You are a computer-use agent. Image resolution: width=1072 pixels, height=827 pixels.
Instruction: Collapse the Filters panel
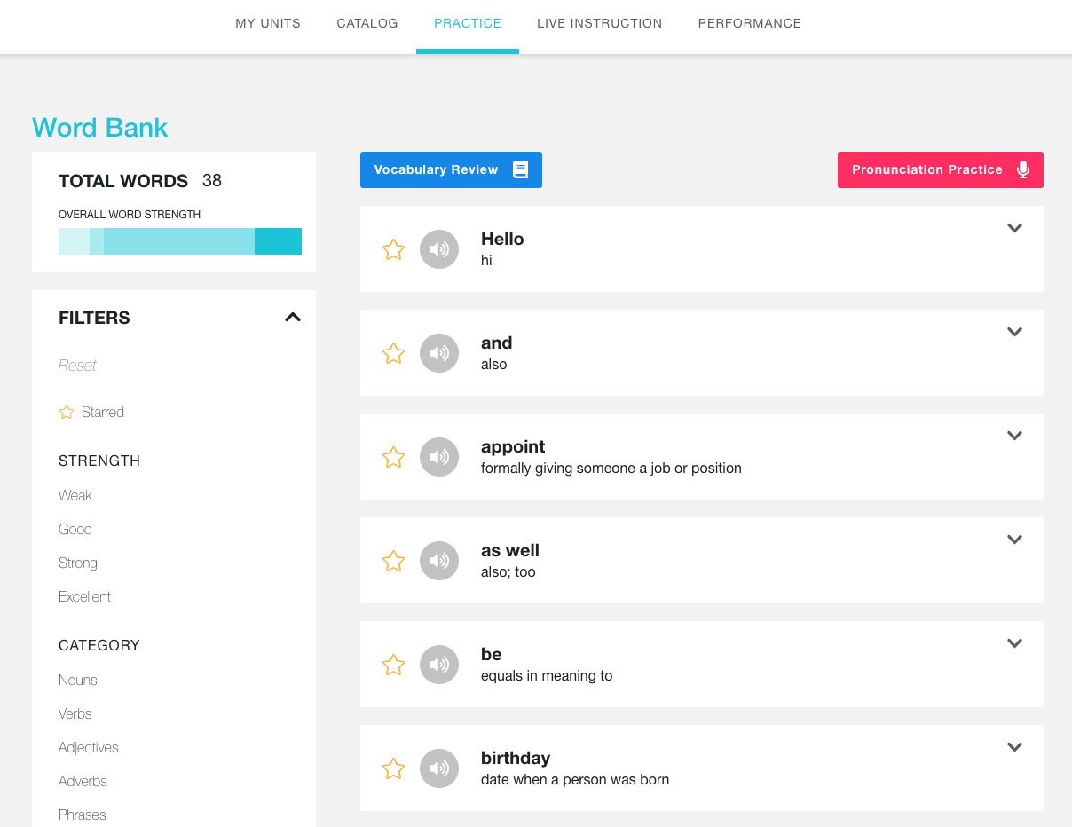click(x=293, y=317)
